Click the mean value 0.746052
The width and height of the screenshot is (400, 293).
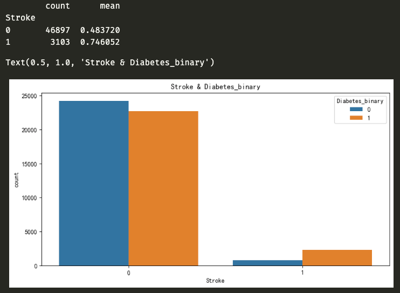pyautogui.click(x=100, y=42)
